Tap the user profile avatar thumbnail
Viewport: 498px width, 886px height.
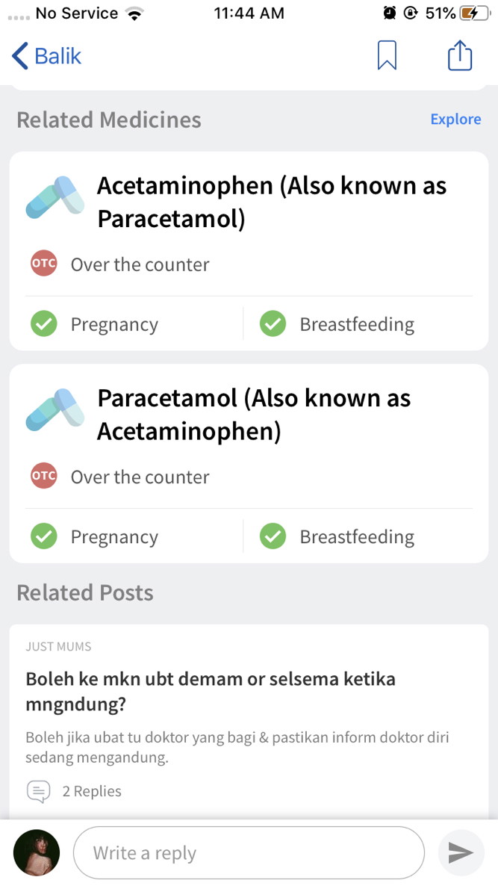37,852
